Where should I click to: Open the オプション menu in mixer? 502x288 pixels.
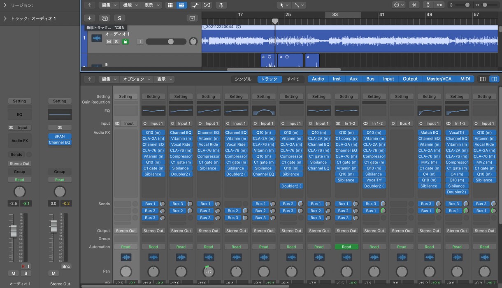tap(136, 79)
